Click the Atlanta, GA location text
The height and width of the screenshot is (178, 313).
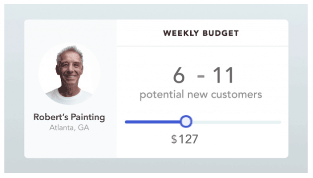point(69,127)
